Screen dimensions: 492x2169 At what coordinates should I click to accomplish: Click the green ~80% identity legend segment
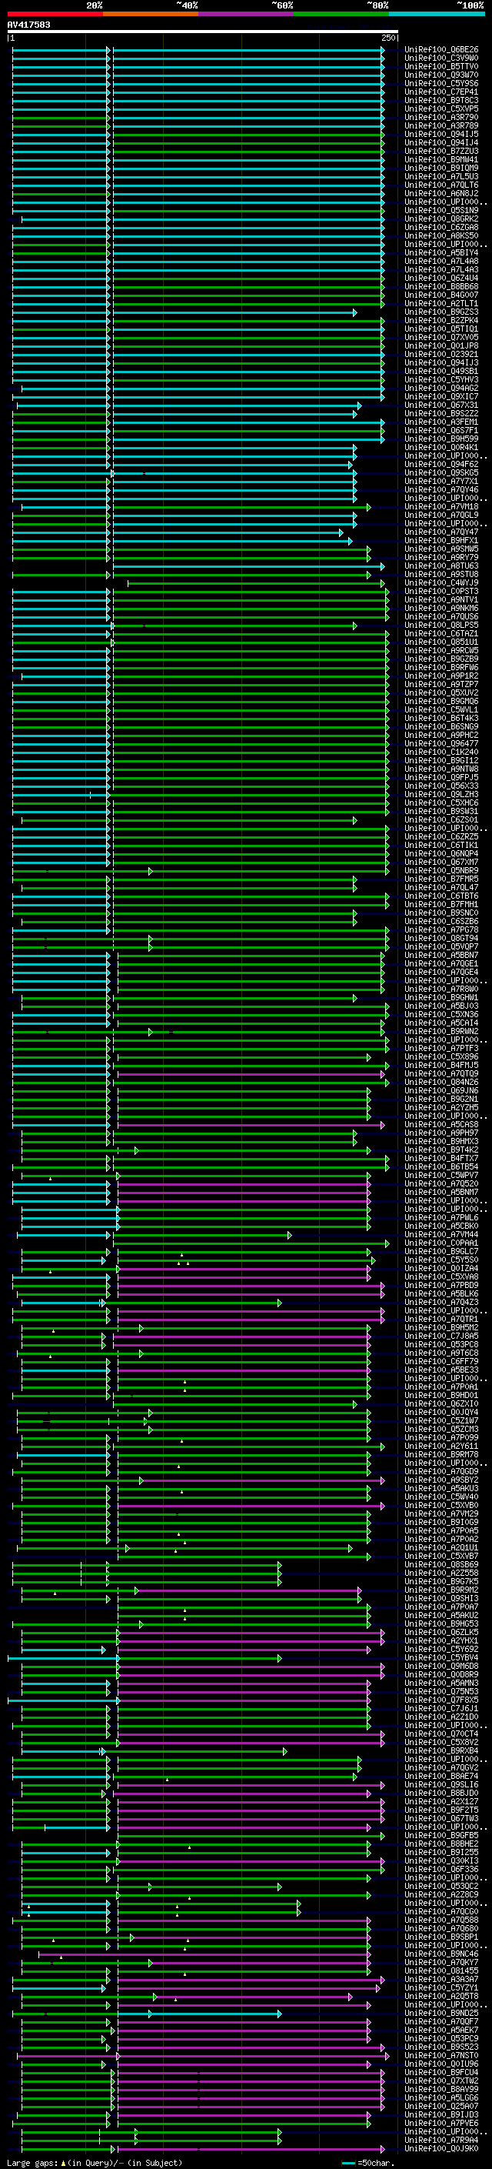(341, 14)
